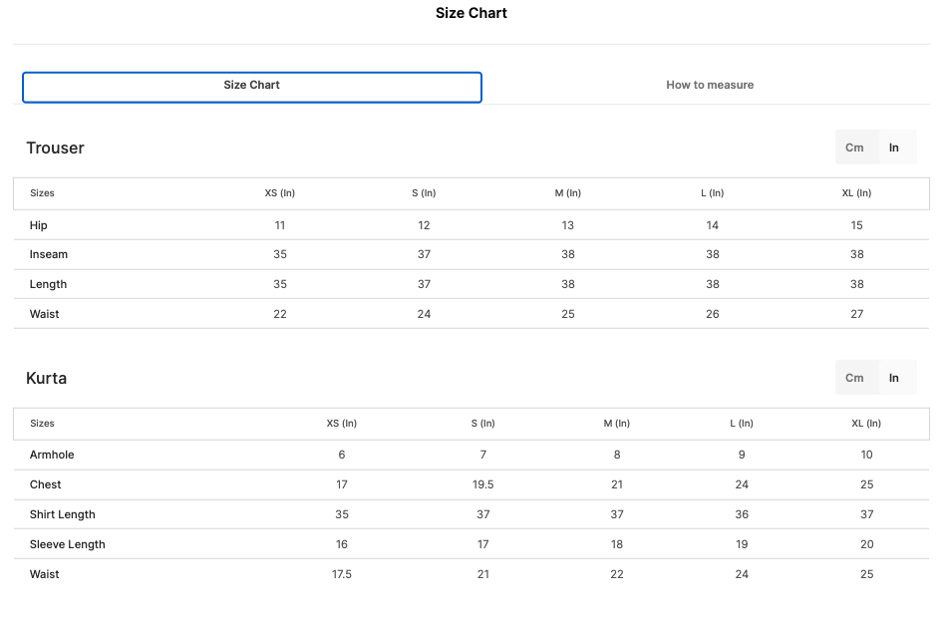Image resolution: width=942 pixels, height=627 pixels.
Task: Click Sleeve Length L value 19
Action: [742, 544]
